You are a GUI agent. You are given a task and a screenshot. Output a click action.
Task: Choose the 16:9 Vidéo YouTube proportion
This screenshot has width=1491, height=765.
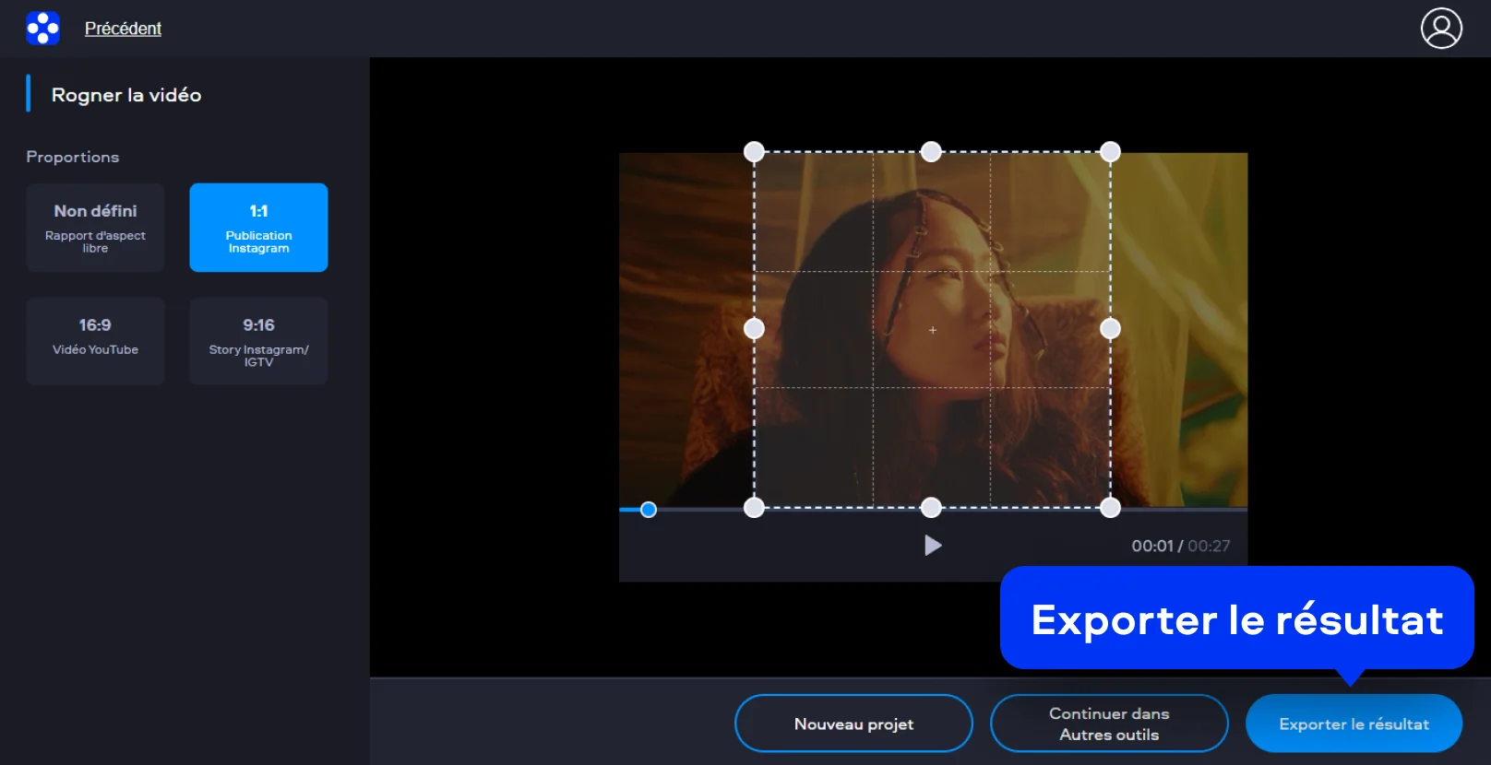tap(95, 341)
